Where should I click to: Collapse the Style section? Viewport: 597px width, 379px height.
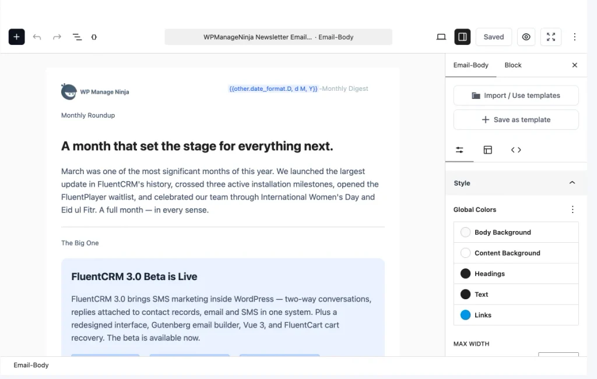pos(516,183)
